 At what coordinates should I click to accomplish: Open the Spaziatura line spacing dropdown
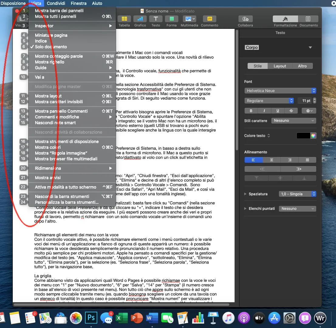point(298,194)
